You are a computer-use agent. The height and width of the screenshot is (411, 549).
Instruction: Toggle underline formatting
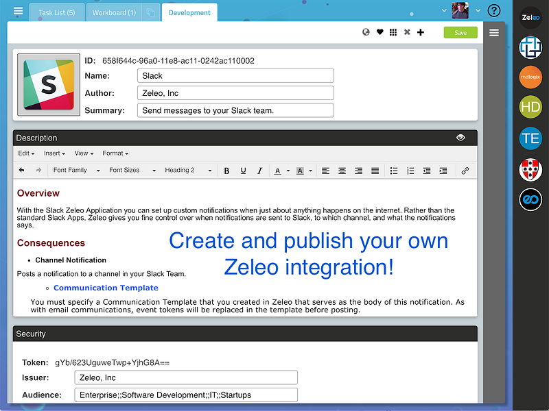point(243,171)
